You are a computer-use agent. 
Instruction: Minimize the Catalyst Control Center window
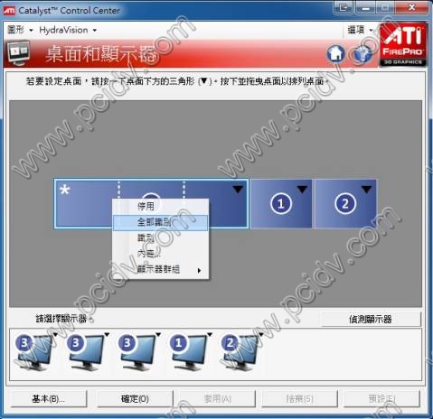click(x=365, y=7)
